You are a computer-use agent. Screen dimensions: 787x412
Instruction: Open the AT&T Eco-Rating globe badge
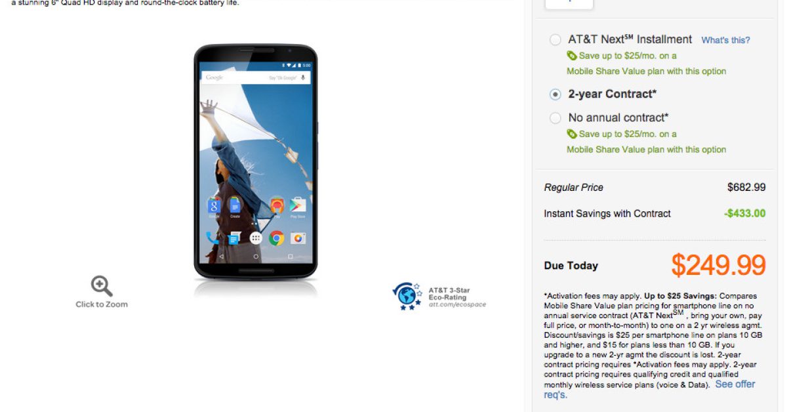pyautogui.click(x=408, y=297)
